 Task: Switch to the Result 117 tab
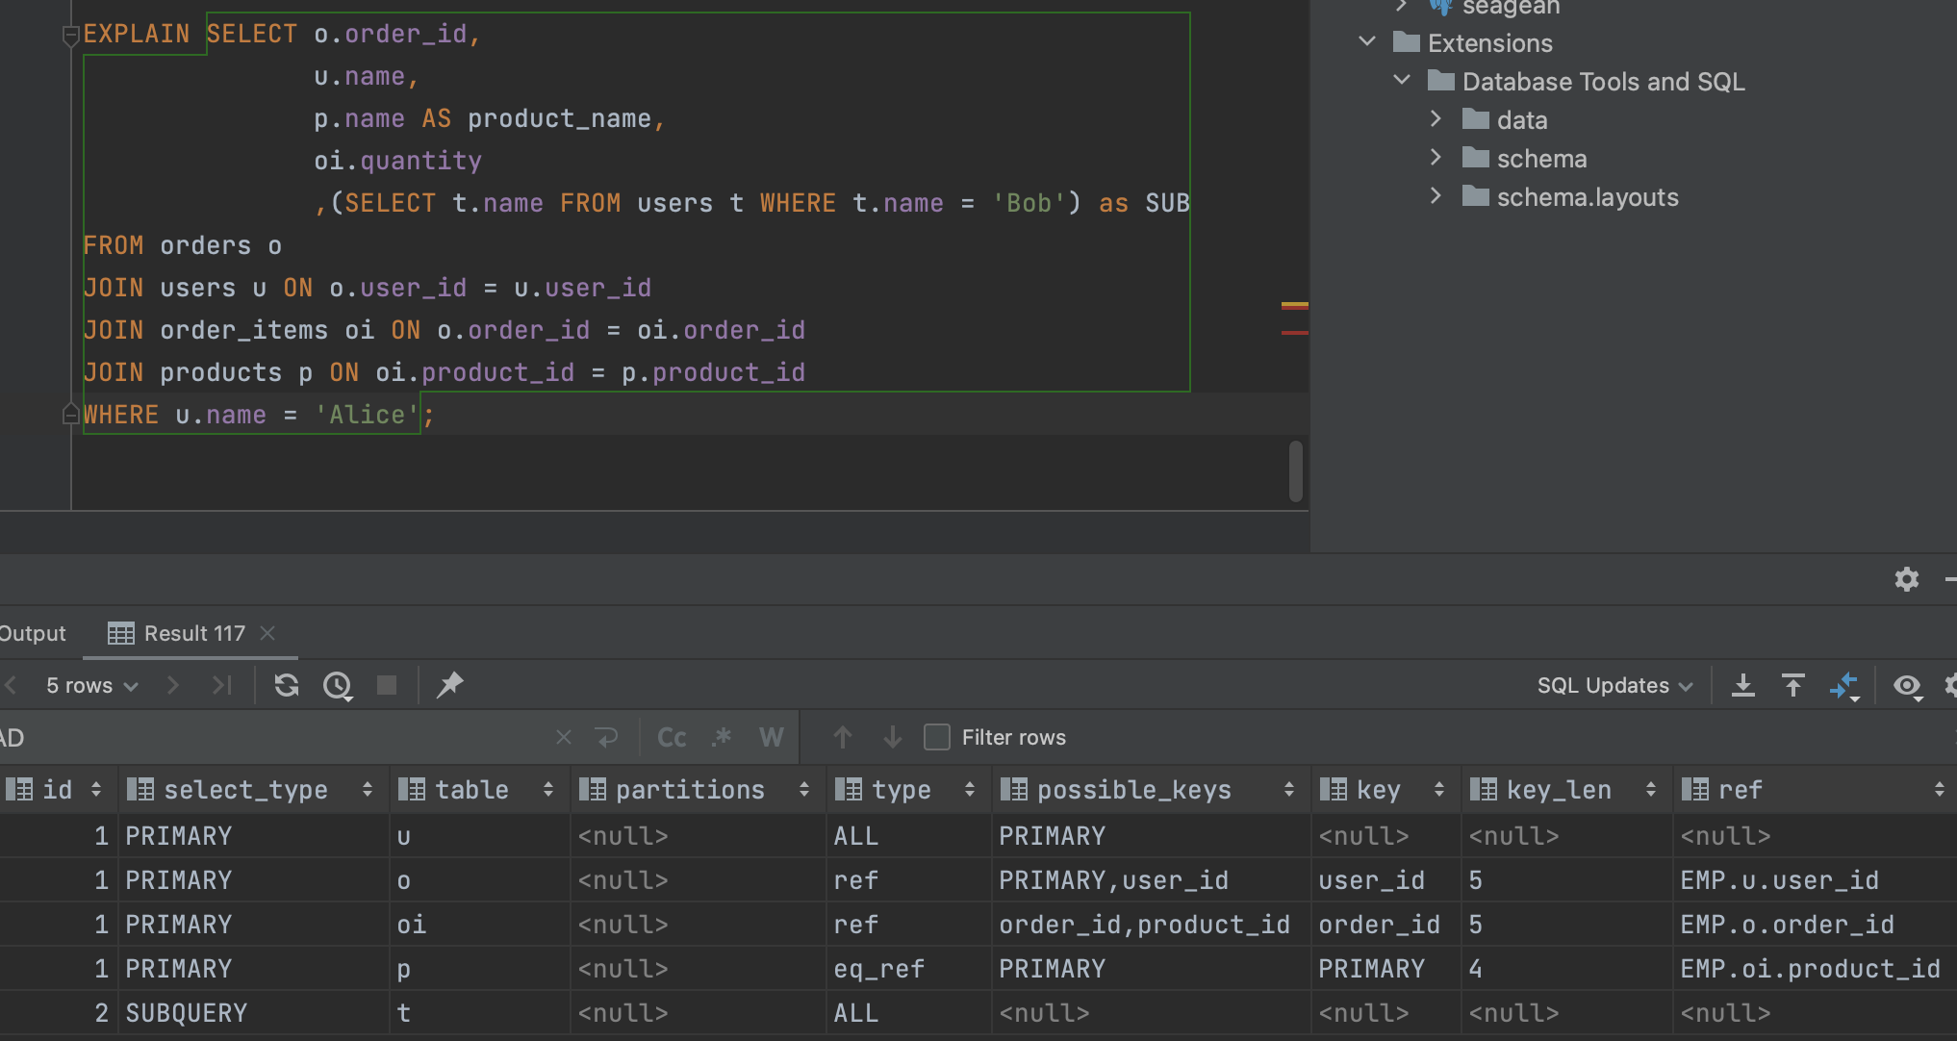193,633
